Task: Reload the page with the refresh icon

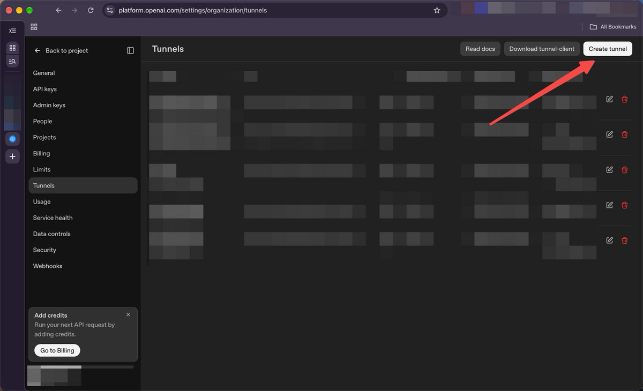Action: click(x=91, y=10)
